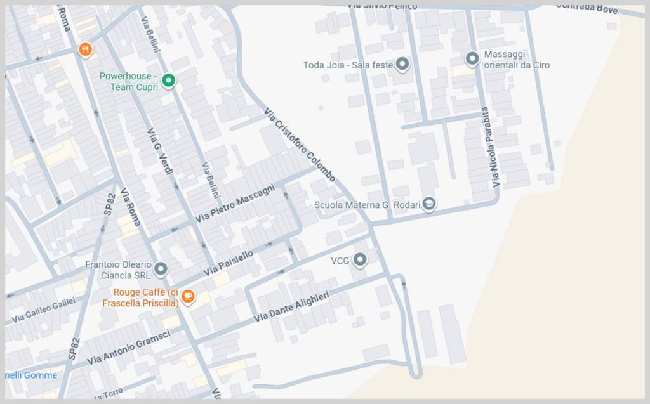Select the Scuola Materna G. Rodari school icon
This screenshot has height=404, width=650.
(430, 204)
